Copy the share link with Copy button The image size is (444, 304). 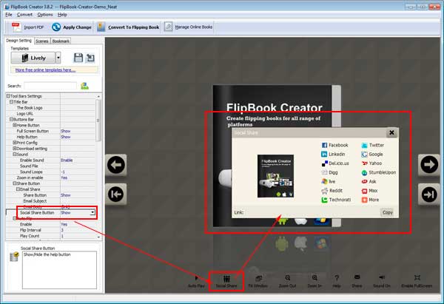pos(388,212)
